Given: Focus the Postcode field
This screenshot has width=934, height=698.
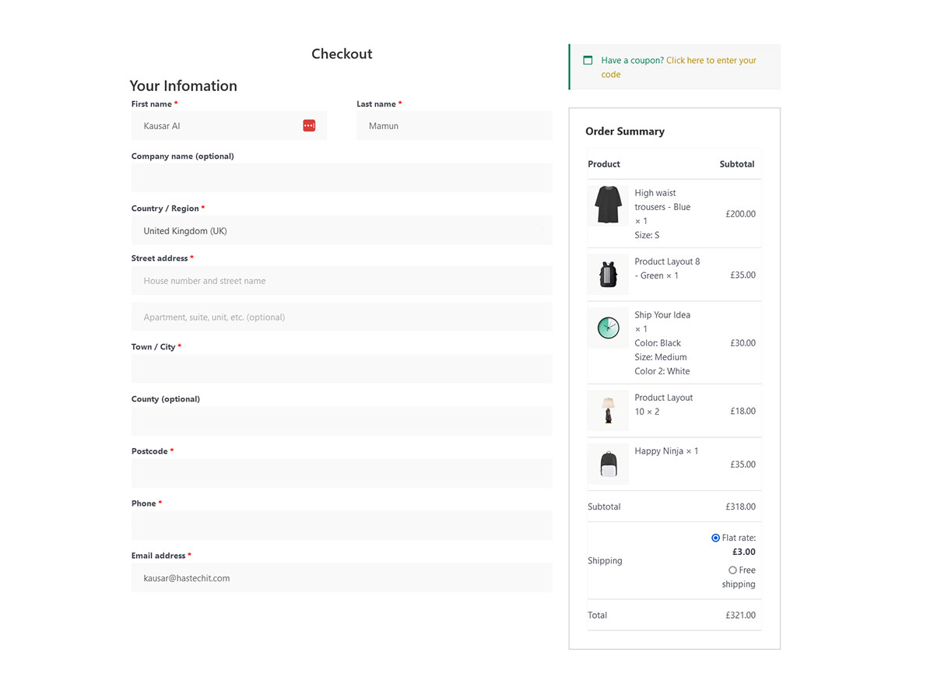Looking at the screenshot, I should click(x=342, y=473).
